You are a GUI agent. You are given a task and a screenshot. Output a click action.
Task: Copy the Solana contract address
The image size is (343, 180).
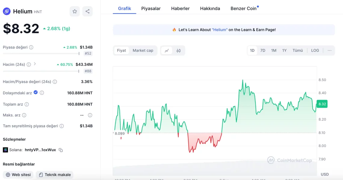61,150
